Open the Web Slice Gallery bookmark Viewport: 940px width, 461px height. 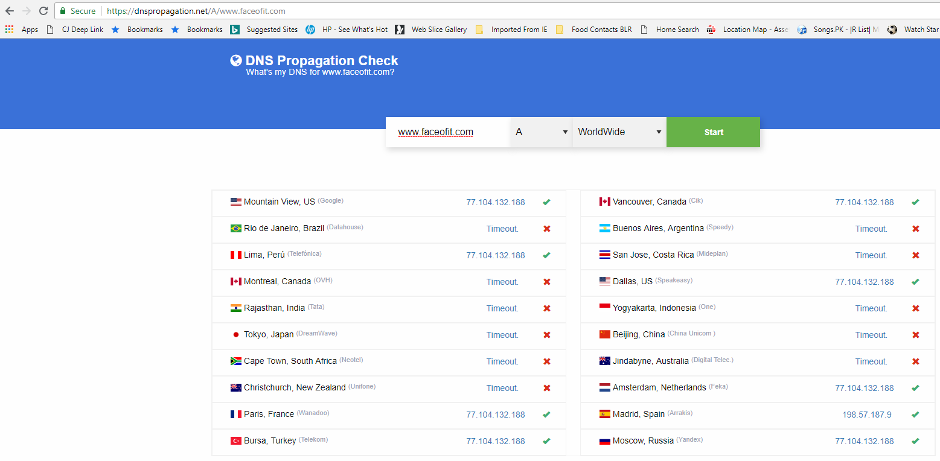point(431,29)
